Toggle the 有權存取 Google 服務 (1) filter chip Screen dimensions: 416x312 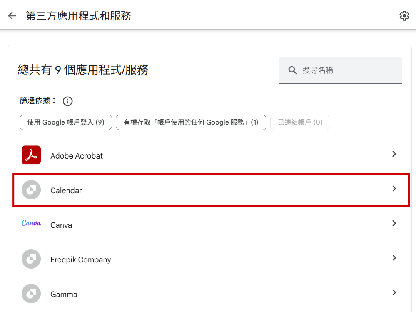click(191, 122)
